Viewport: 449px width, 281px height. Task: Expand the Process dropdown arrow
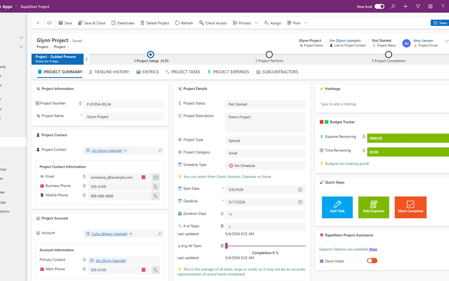[256, 23]
